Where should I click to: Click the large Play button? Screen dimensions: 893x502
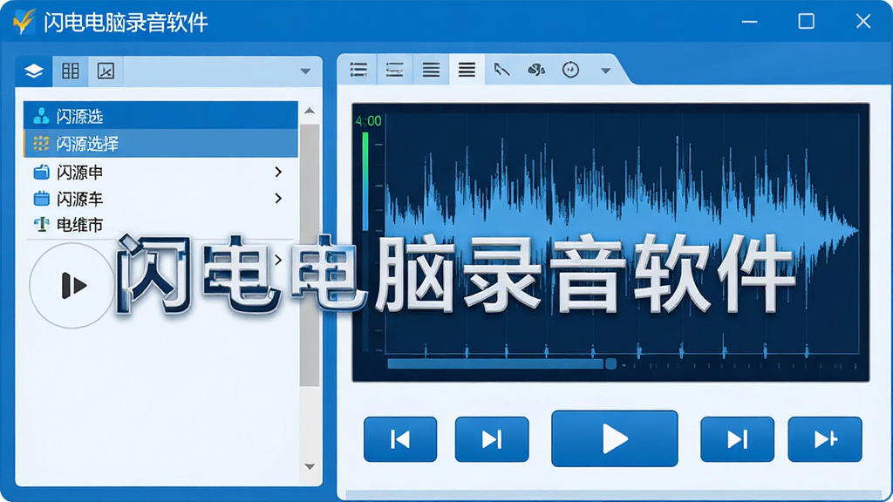615,438
